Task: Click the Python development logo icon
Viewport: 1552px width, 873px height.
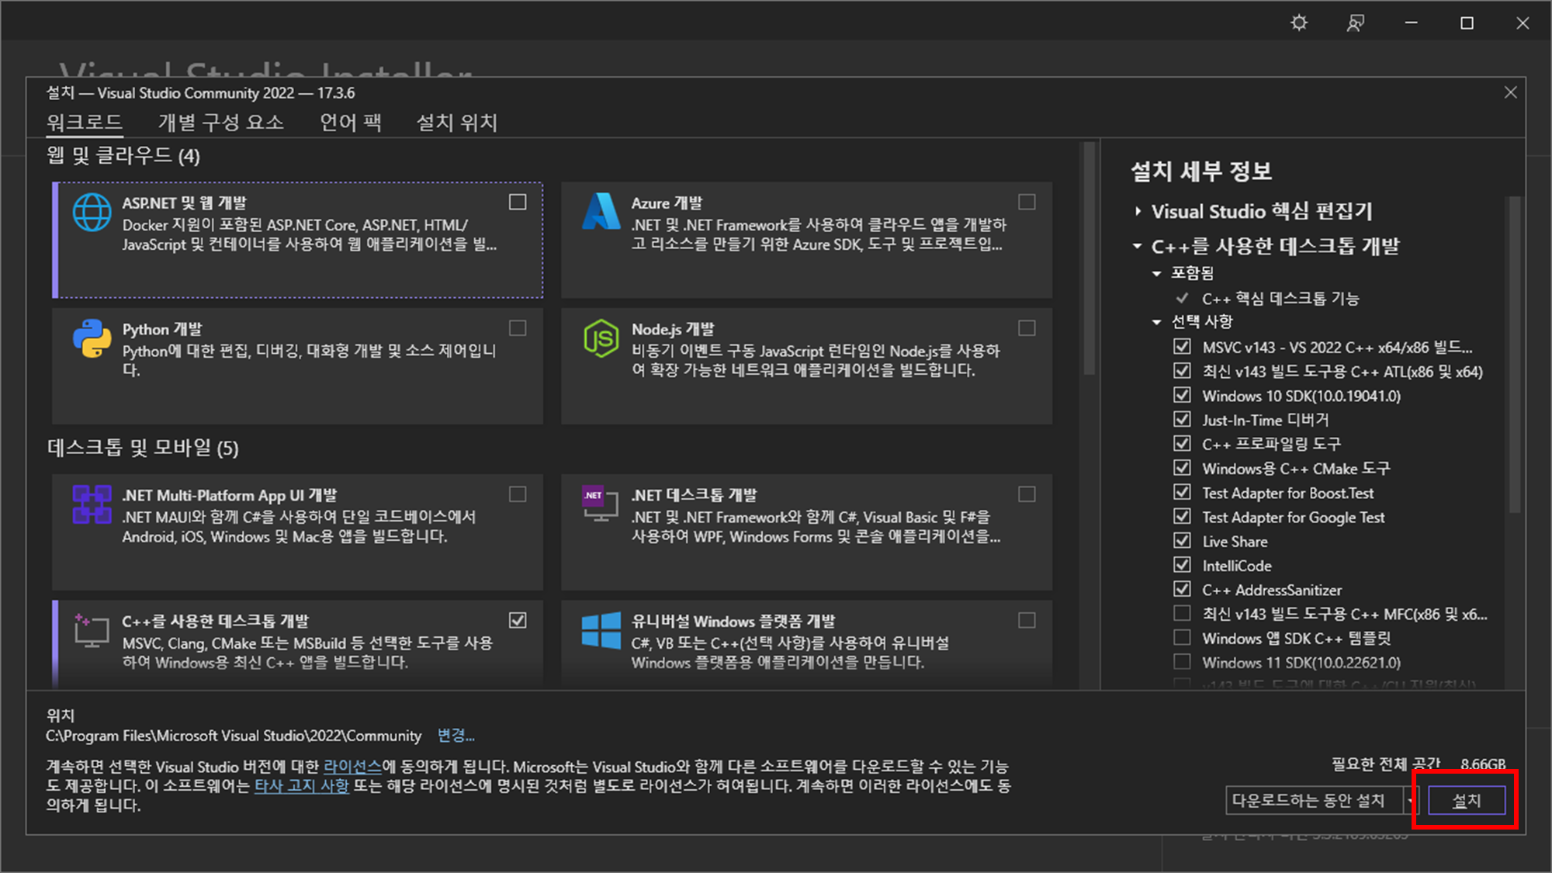Action: [92, 338]
